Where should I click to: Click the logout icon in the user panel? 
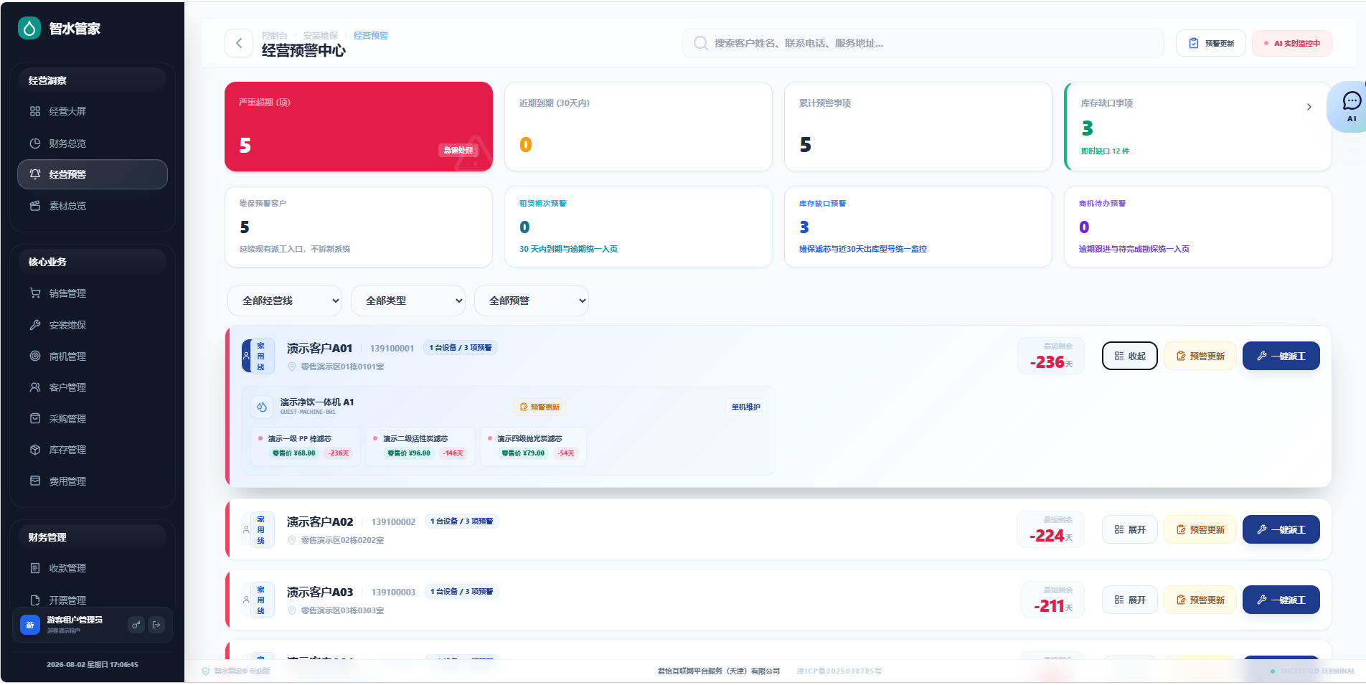[x=156, y=625]
